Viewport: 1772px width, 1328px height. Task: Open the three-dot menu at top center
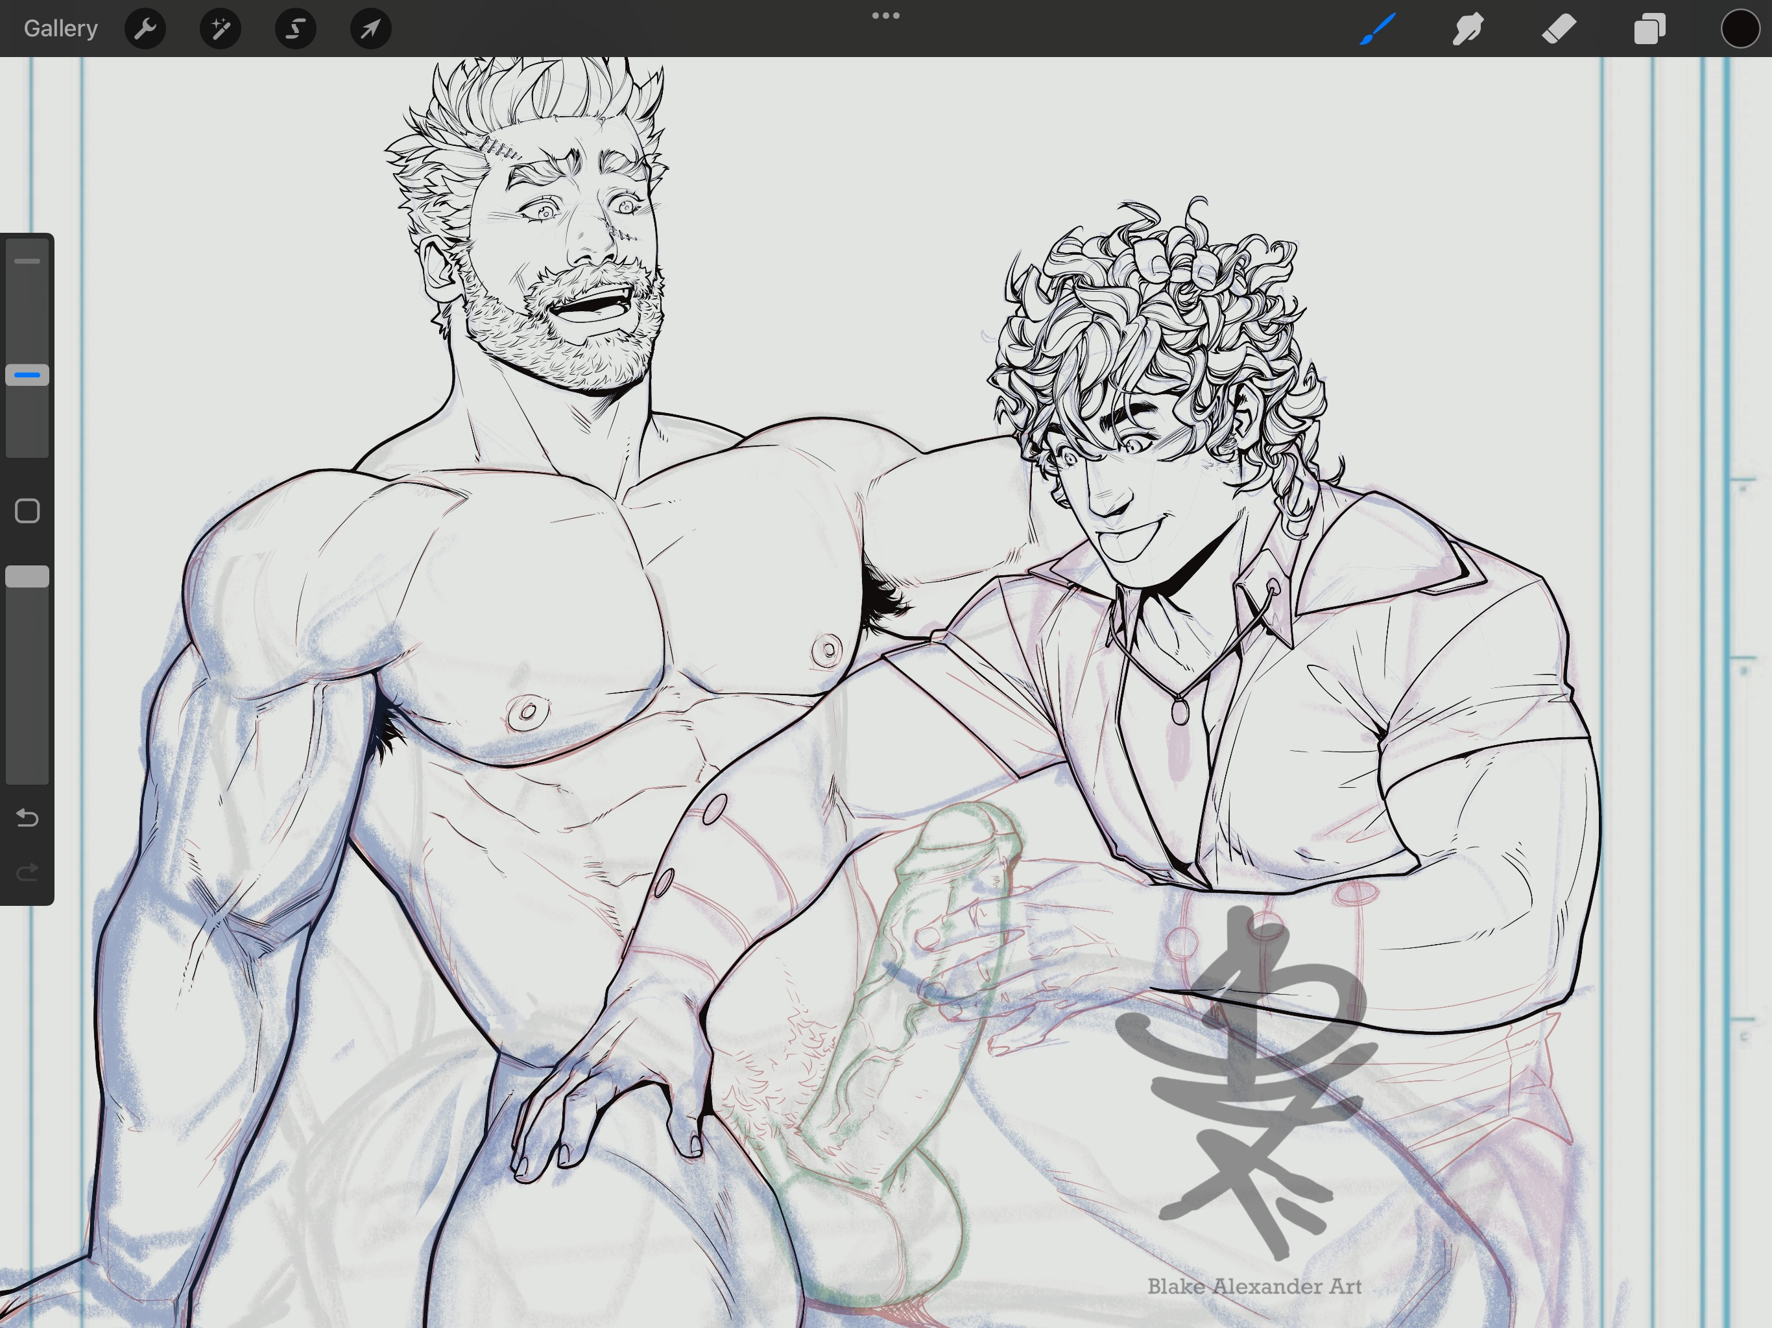click(x=886, y=15)
